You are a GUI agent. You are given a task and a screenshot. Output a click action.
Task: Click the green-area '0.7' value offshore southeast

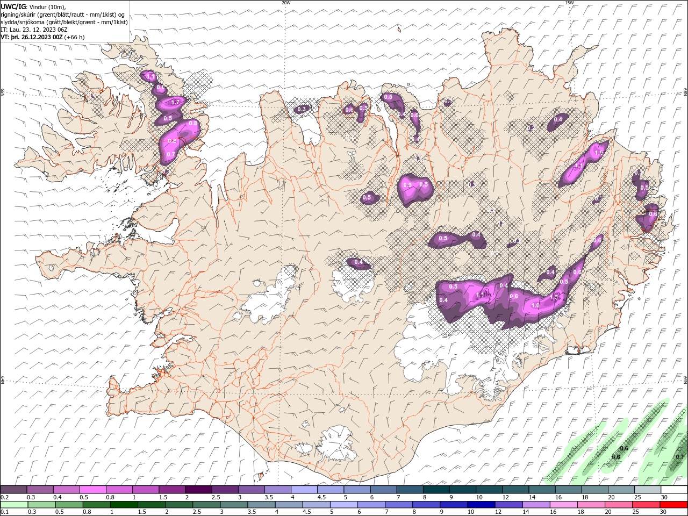[x=680, y=457]
